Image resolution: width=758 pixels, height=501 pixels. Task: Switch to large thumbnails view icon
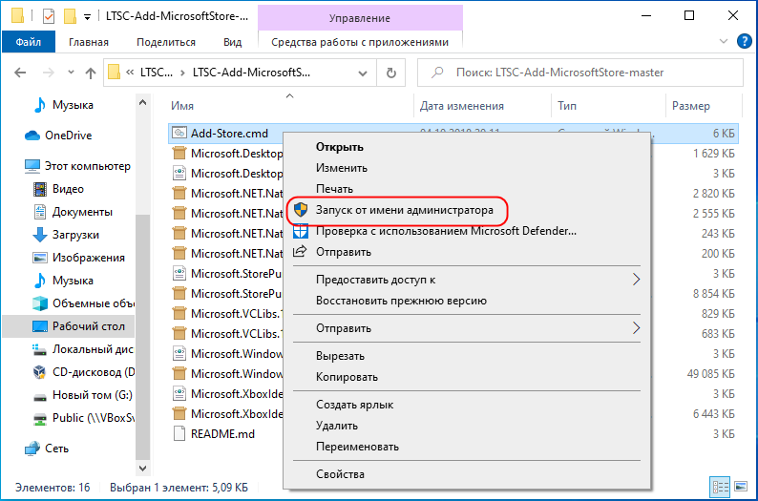[x=740, y=487]
